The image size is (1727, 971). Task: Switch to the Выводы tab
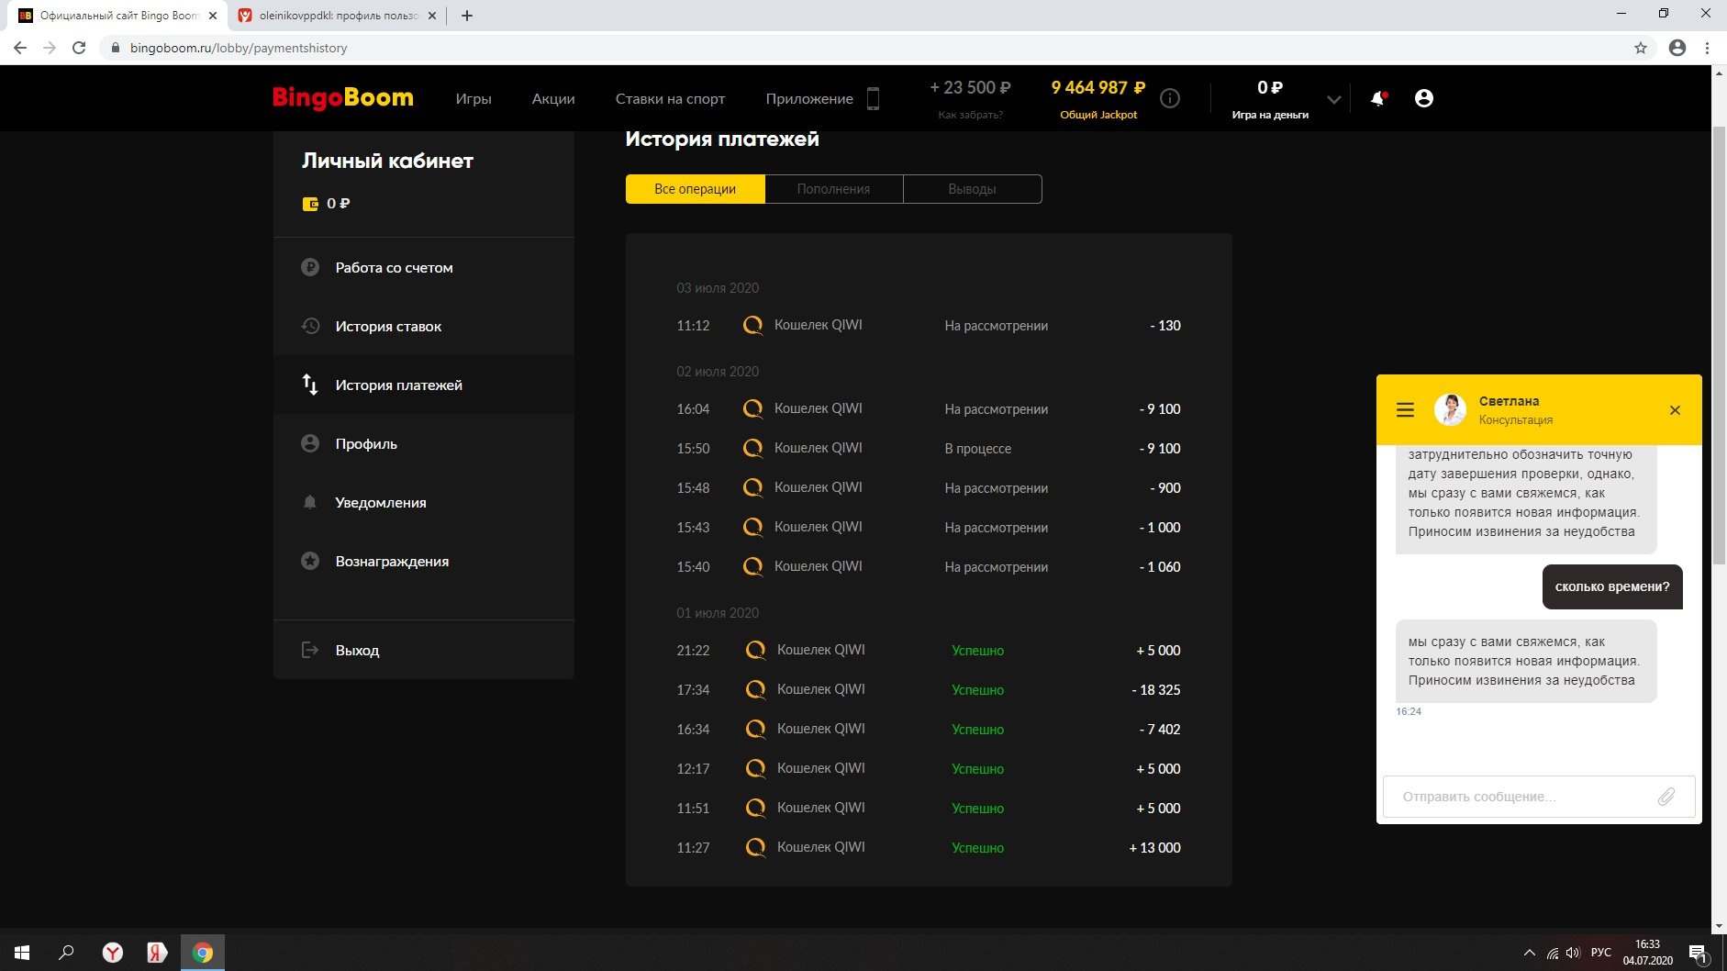pos(972,189)
